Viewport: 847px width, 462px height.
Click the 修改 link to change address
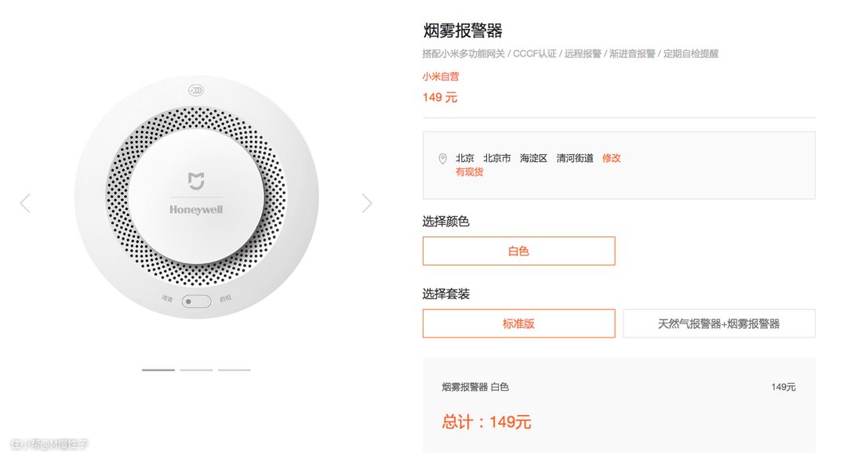click(x=611, y=158)
